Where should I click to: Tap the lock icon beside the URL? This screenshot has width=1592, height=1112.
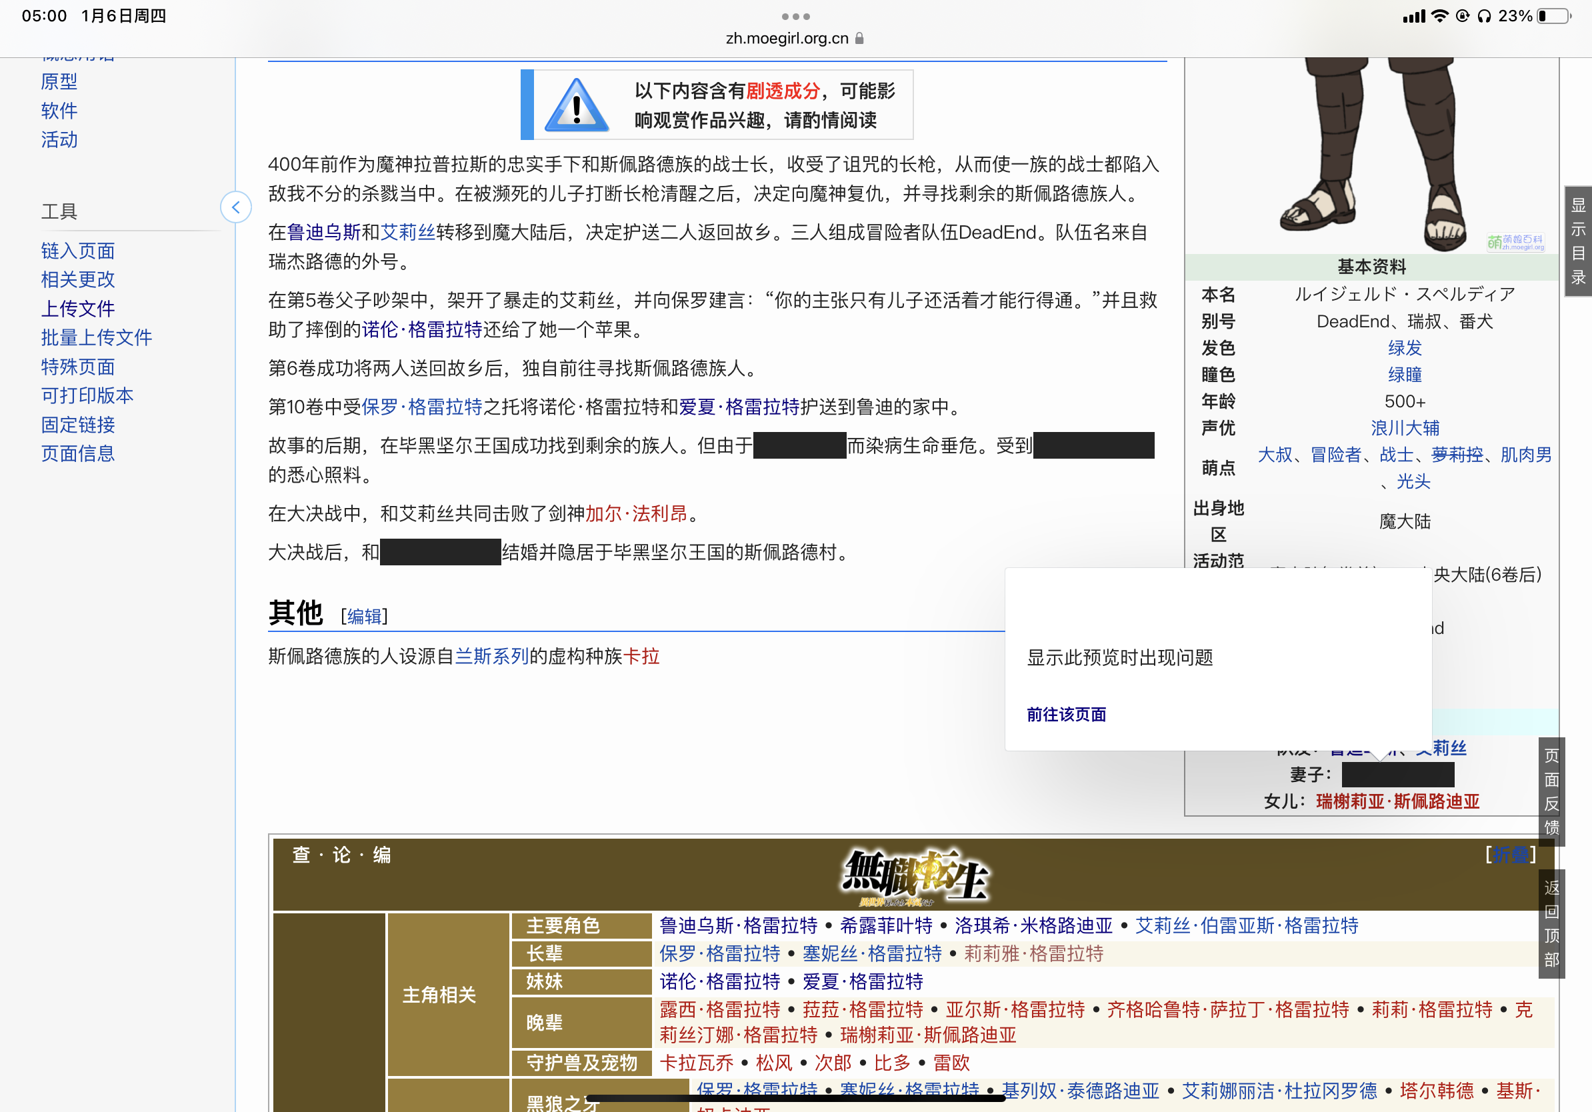[860, 39]
